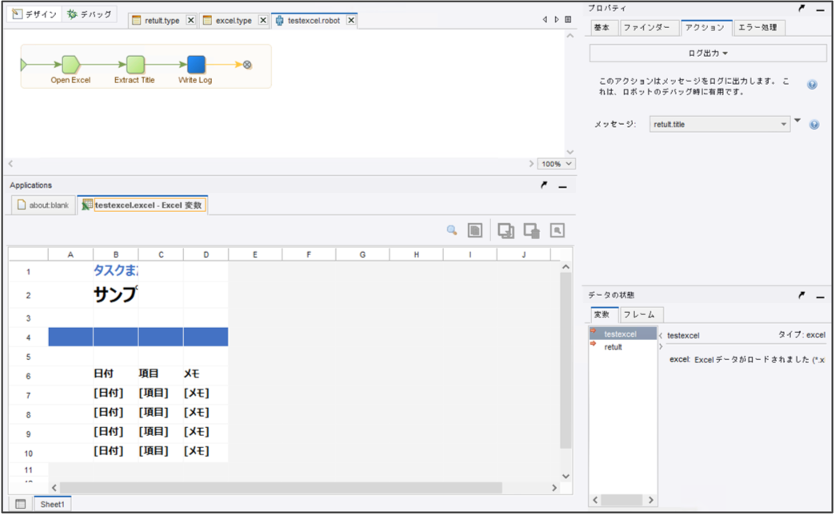The image size is (836, 520).
Task: Close the retult.type tab
Action: pos(191,20)
